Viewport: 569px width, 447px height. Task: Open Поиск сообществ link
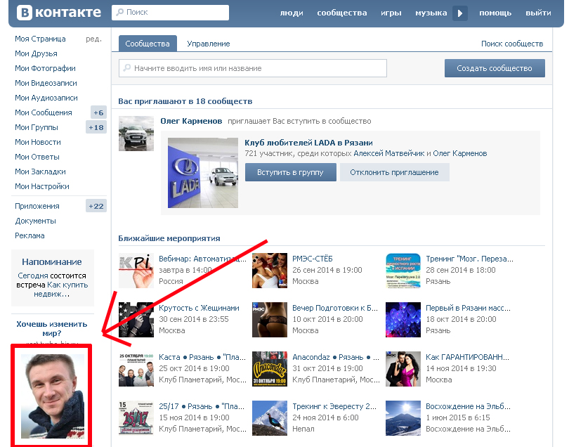coord(512,44)
